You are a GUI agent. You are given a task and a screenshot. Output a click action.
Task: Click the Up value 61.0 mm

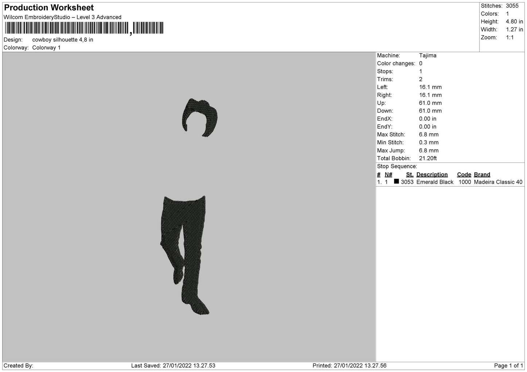point(430,103)
